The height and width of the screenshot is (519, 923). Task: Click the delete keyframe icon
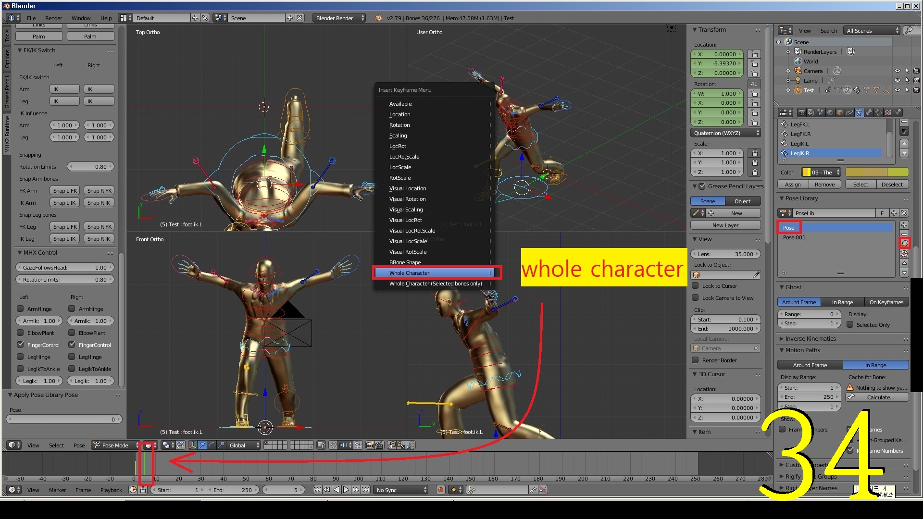[543, 490]
